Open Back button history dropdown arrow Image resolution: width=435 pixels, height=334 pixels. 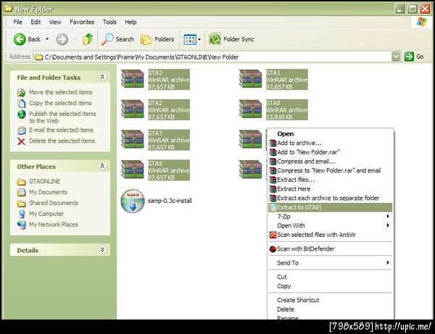(x=47, y=39)
